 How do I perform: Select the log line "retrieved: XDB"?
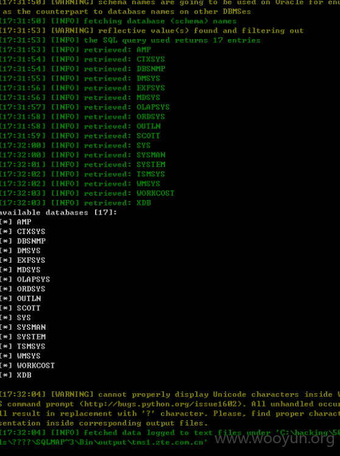click(x=76, y=203)
